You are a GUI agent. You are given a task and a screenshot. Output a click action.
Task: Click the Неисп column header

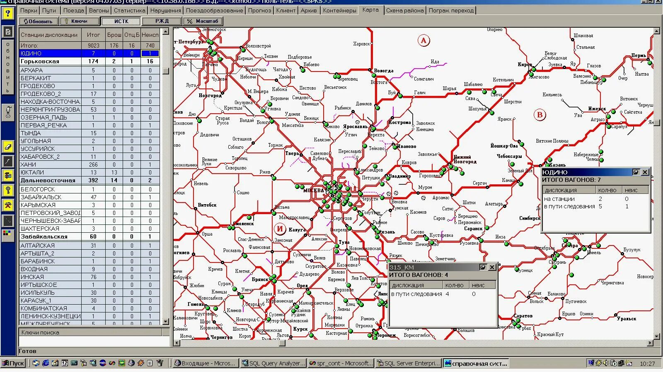150,35
